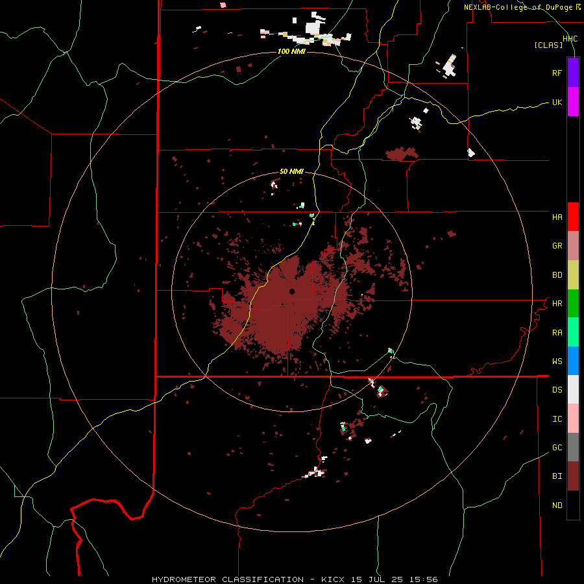Select the gray GC legend swatch
Viewport: 584px width, 584px height.
(x=573, y=447)
